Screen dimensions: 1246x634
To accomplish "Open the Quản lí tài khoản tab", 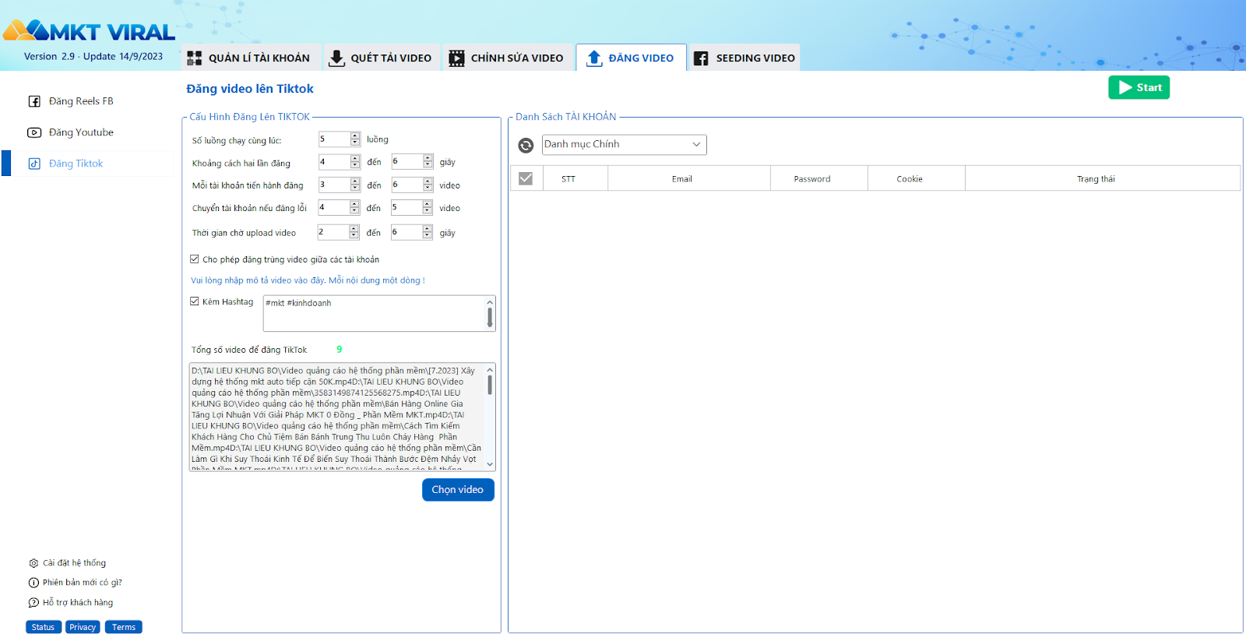I will 252,58.
